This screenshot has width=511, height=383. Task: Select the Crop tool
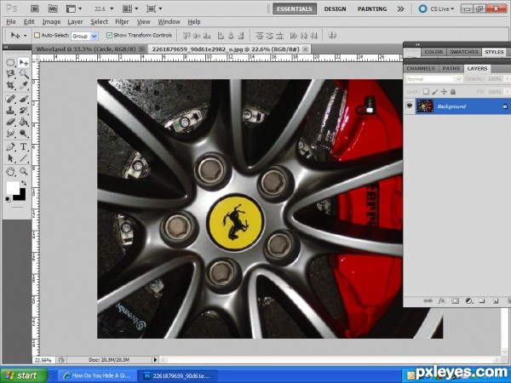[x=10, y=86]
